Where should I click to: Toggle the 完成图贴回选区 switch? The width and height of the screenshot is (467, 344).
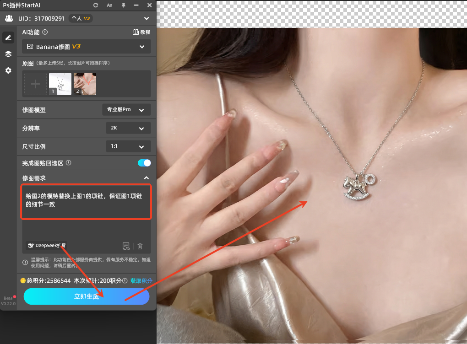(144, 163)
